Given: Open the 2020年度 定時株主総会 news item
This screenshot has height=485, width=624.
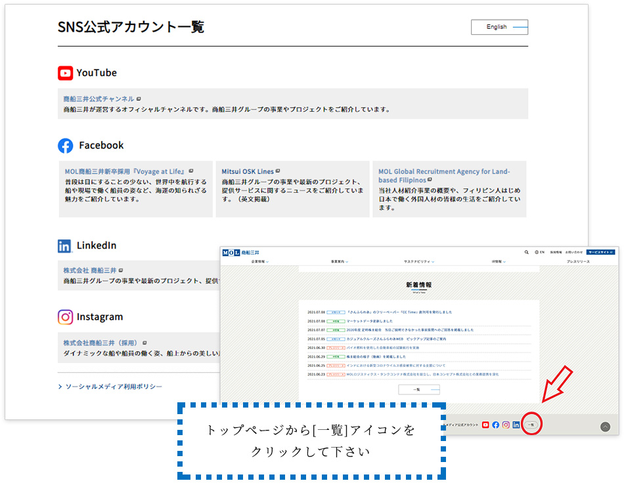Looking at the screenshot, I should click(410, 330).
